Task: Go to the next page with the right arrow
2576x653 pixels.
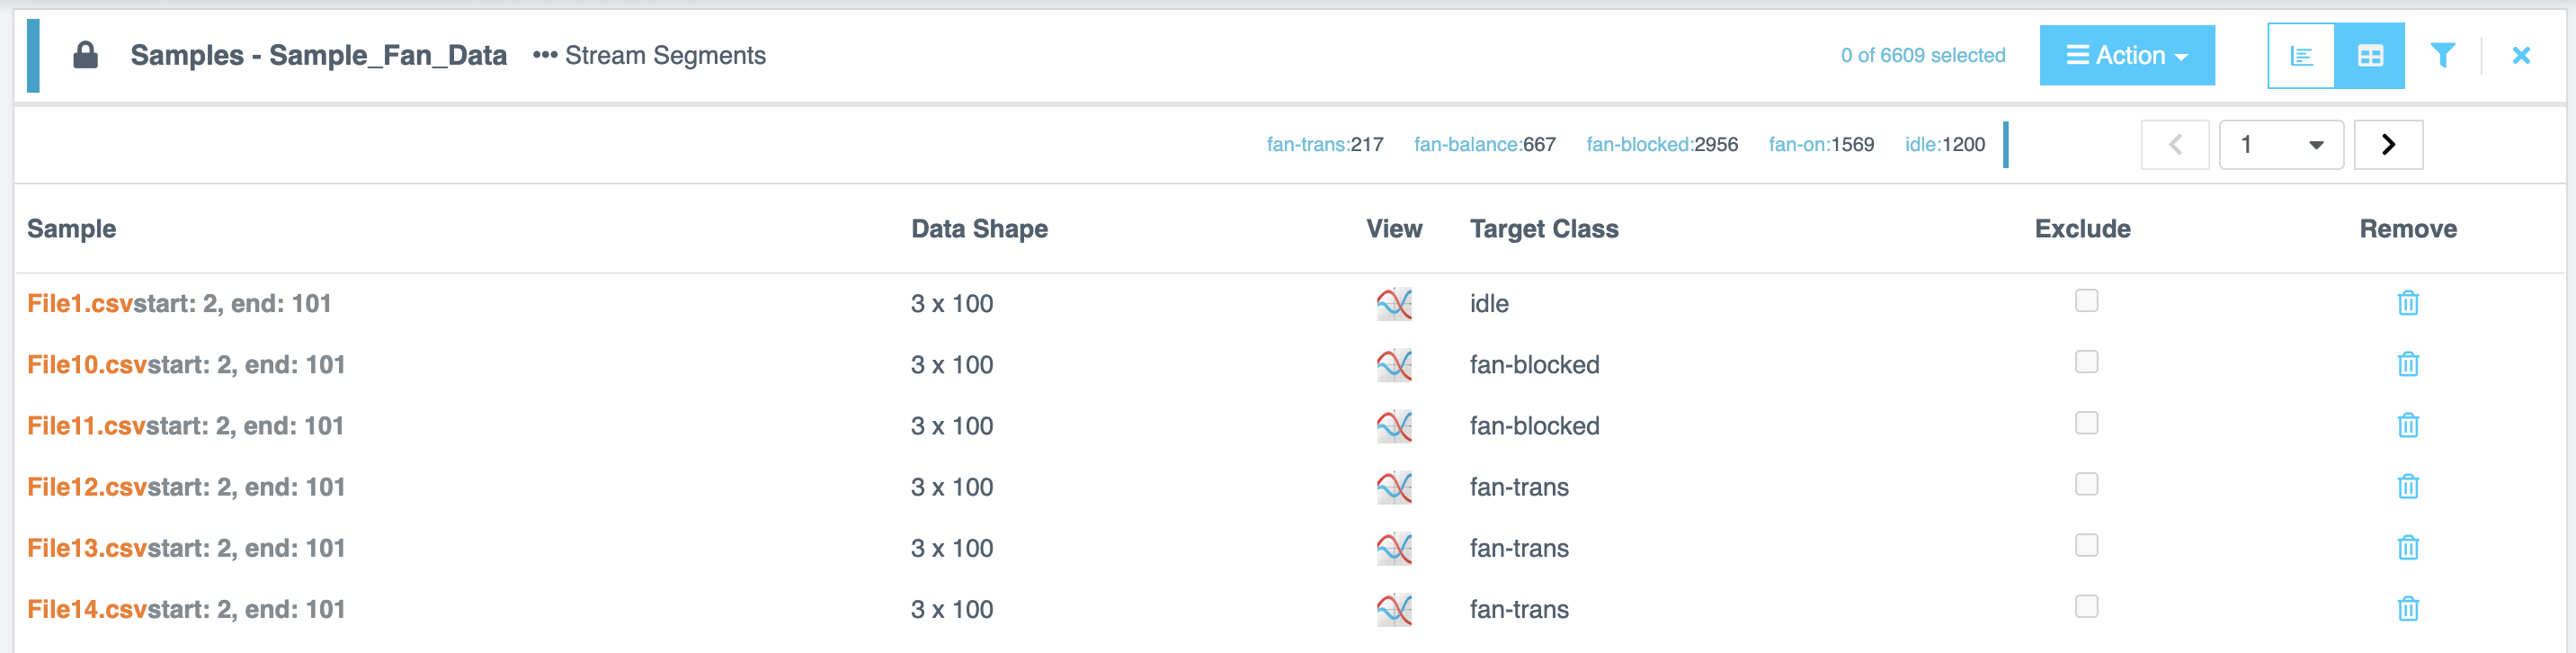Action: pyautogui.click(x=2388, y=144)
